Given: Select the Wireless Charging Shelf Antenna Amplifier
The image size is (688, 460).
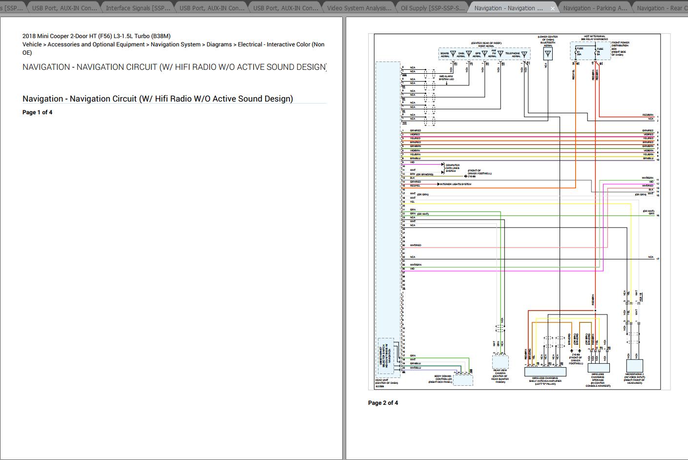Looking at the screenshot, I should 545,372.
